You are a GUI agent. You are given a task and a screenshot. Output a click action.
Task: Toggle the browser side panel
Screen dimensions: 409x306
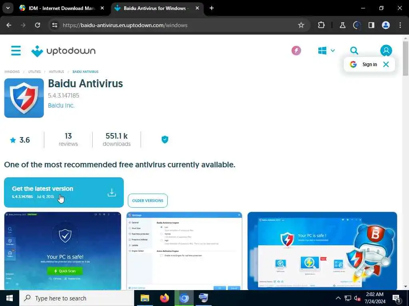[371, 25]
